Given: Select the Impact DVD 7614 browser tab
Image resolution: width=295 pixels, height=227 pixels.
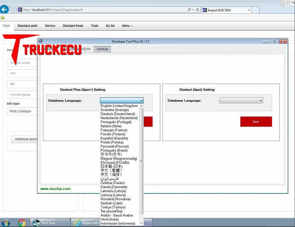Looking at the screenshot, I should click(x=226, y=10).
